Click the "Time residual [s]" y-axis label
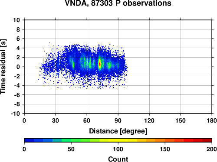 (3, 67)
